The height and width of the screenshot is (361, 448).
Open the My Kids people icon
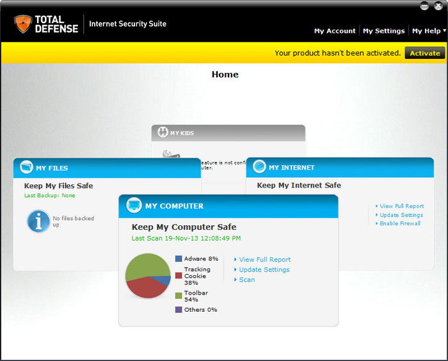pyautogui.click(x=163, y=132)
